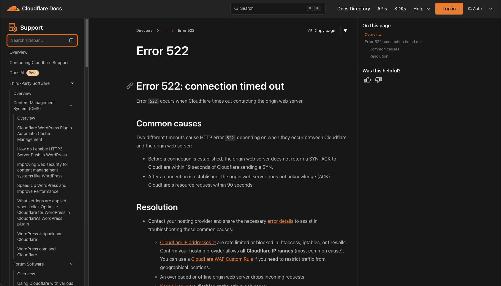Click the Log in button
The width and height of the screenshot is (501, 286).
pyautogui.click(x=449, y=9)
